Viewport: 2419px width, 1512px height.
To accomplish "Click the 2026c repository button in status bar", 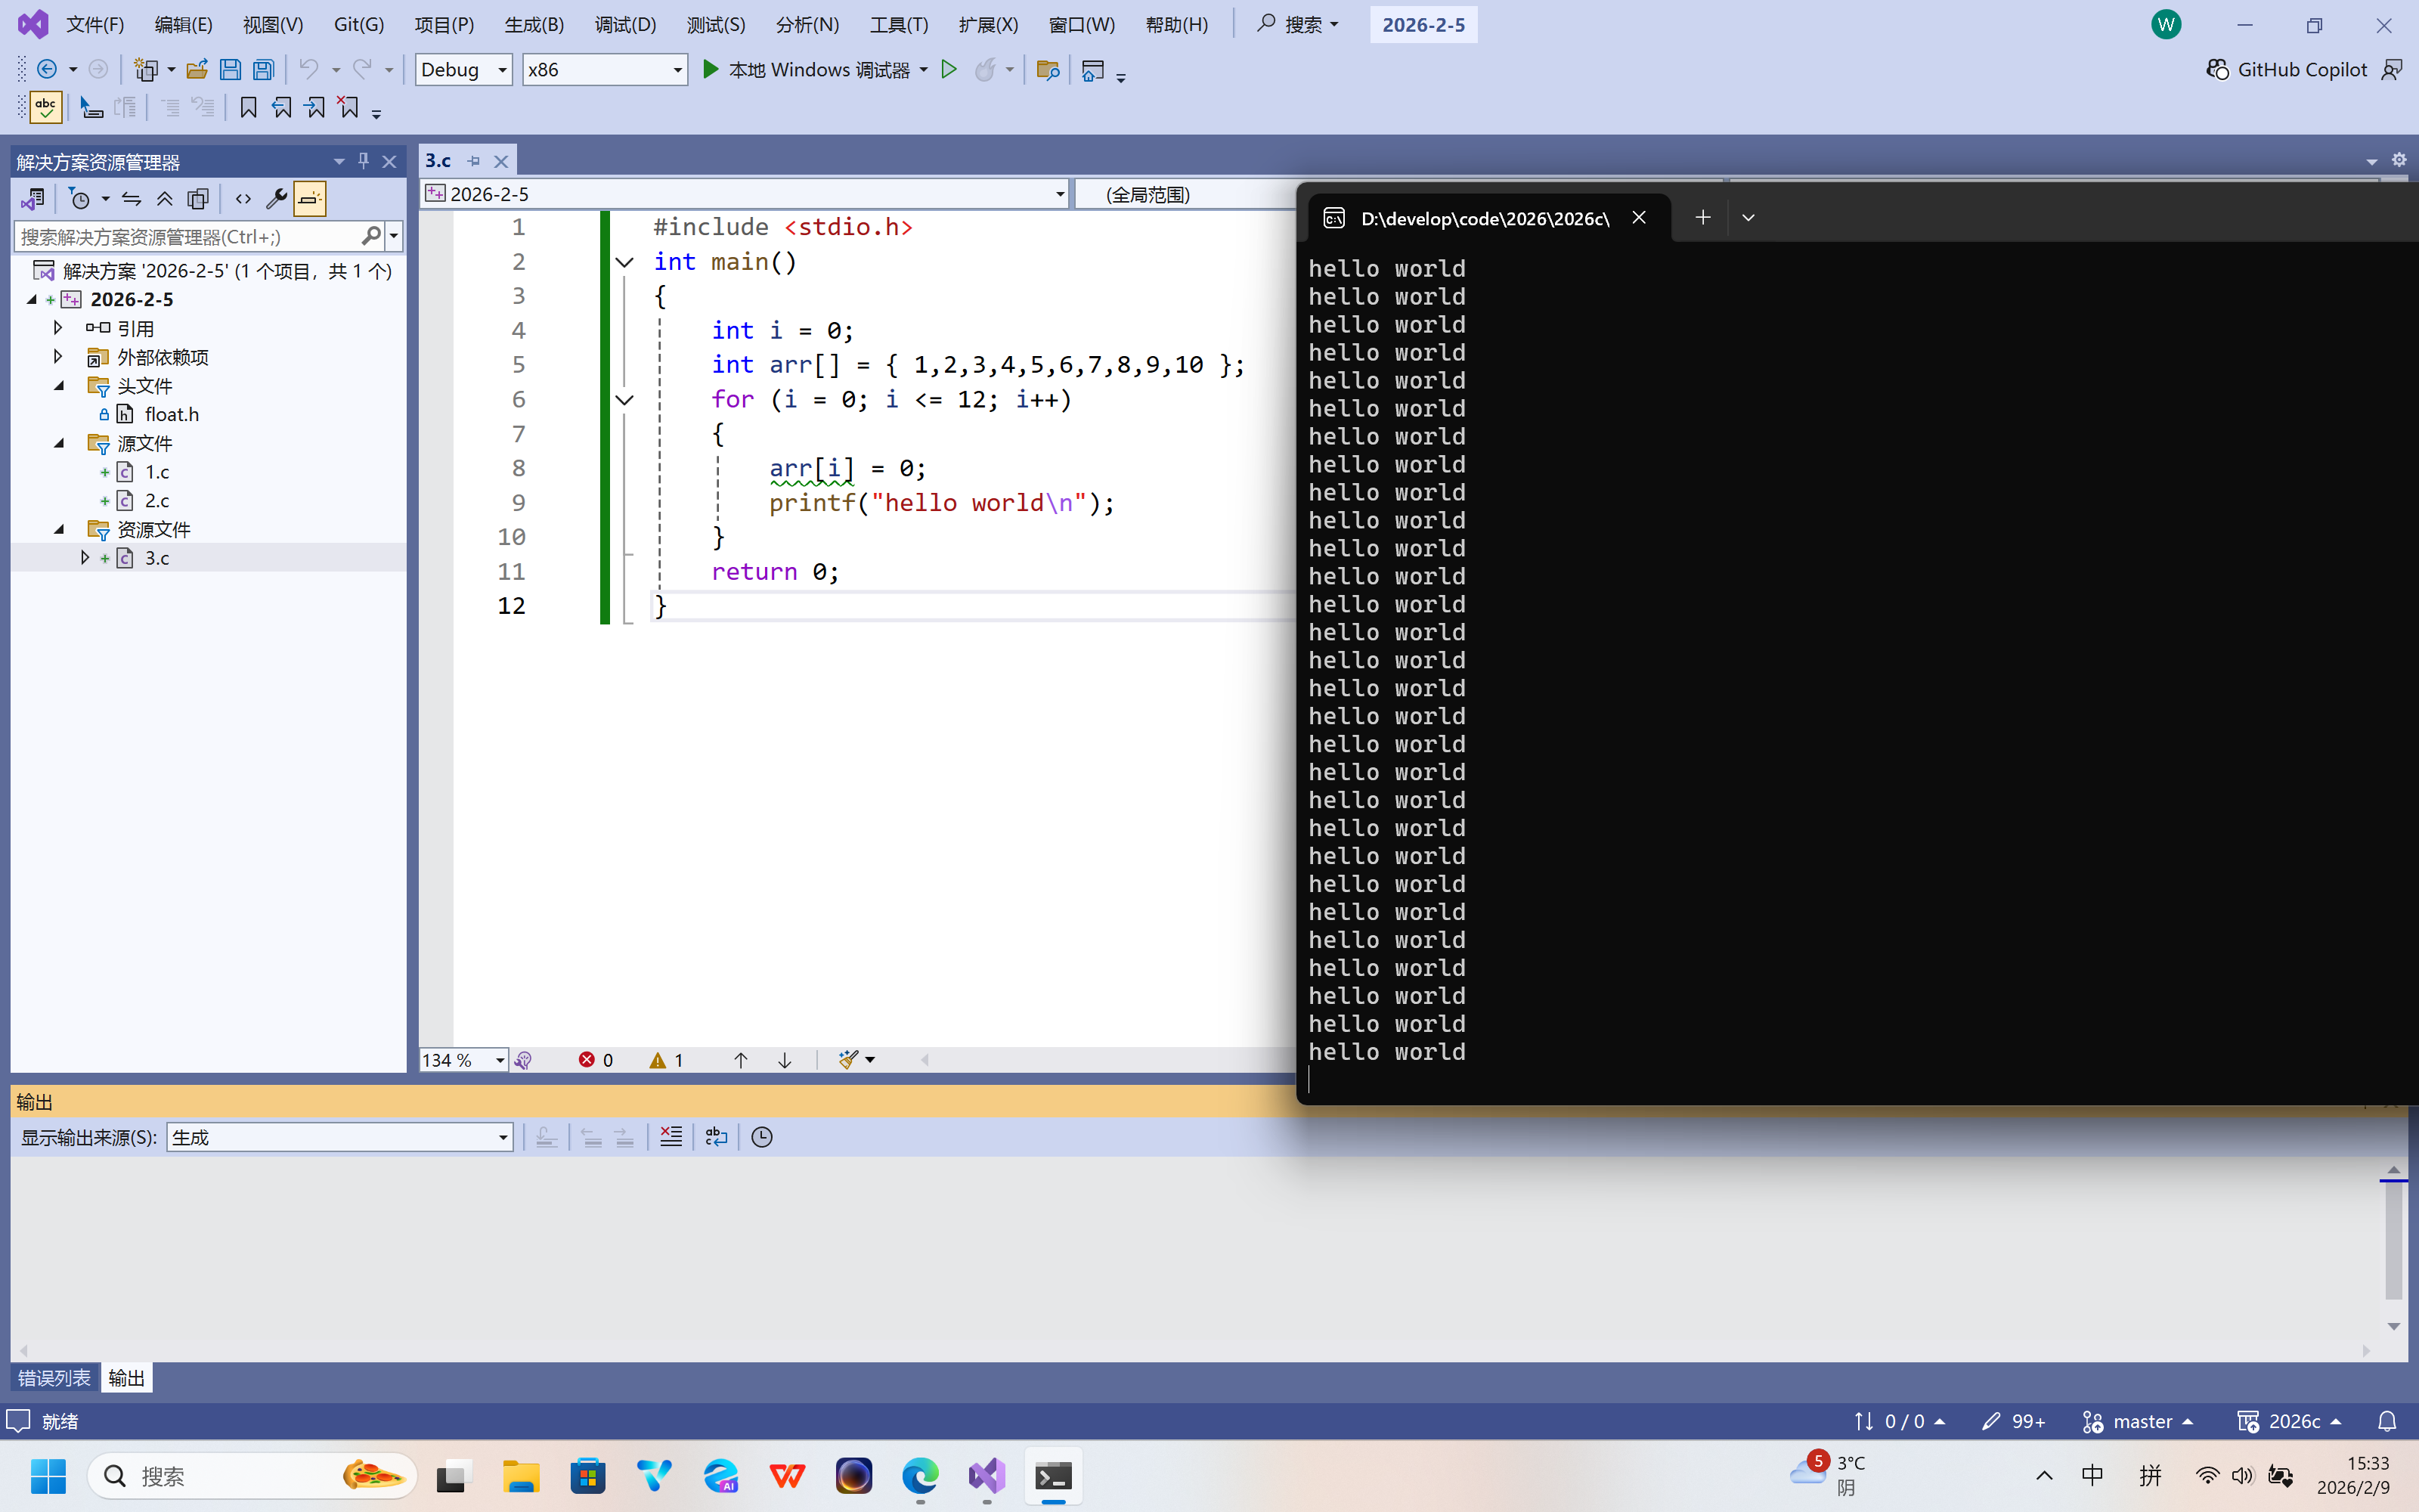I will tap(2289, 1421).
